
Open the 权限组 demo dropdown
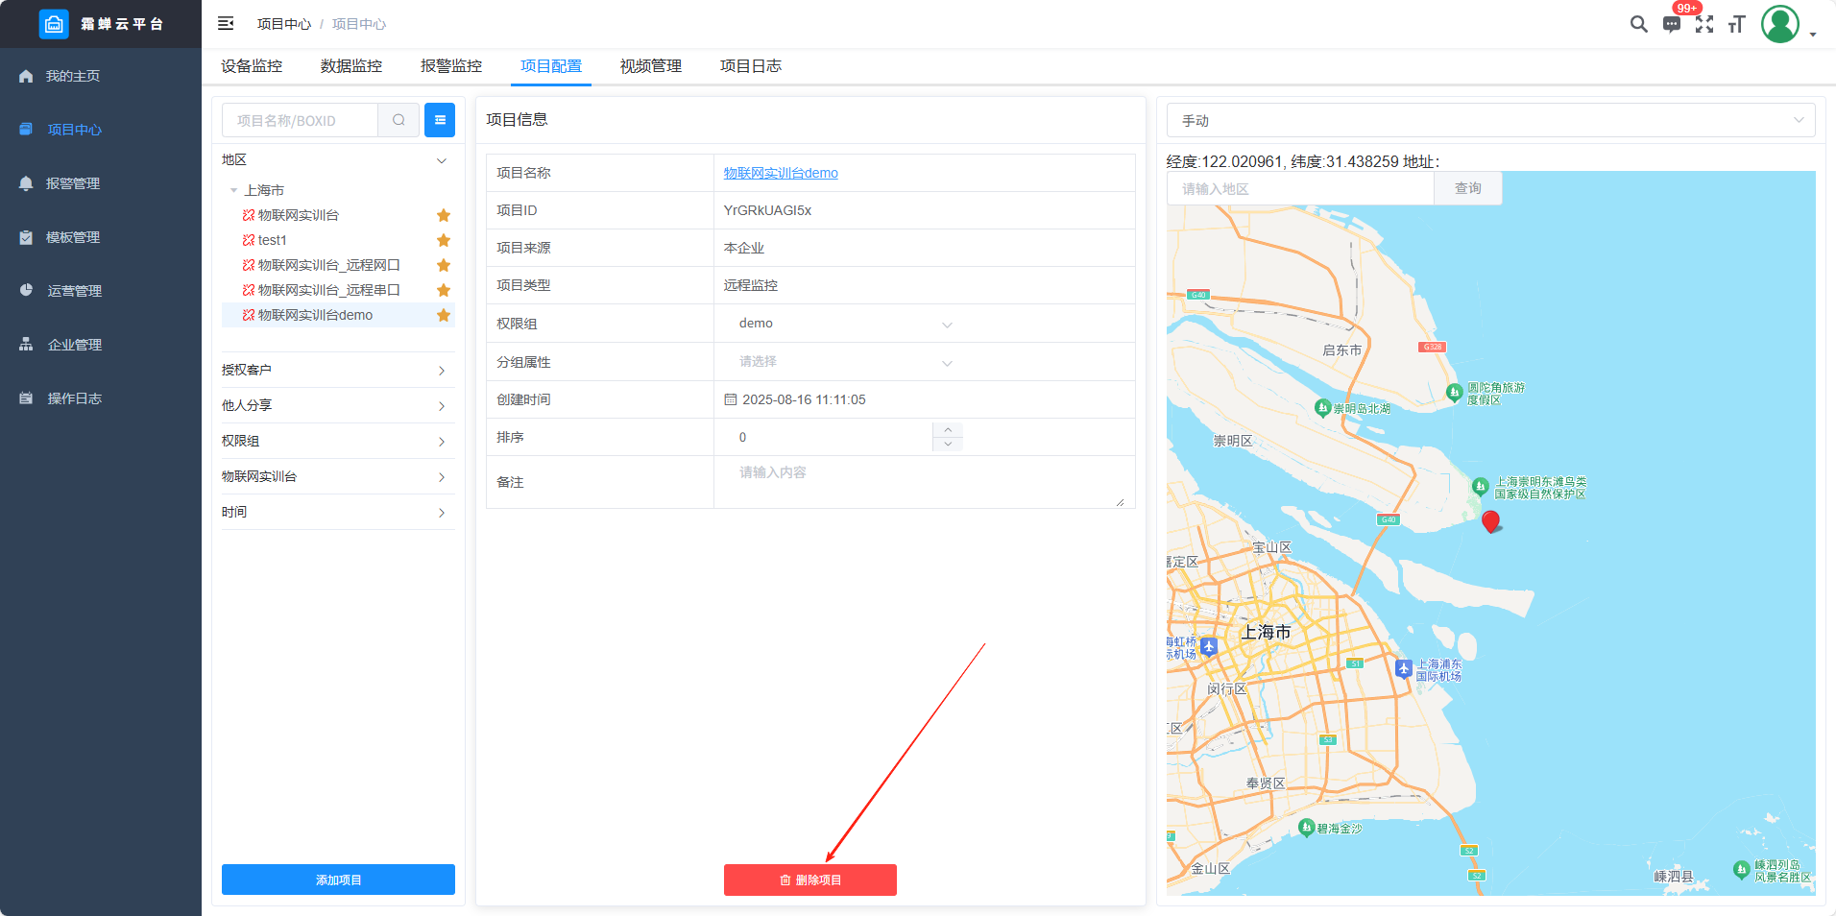(845, 324)
